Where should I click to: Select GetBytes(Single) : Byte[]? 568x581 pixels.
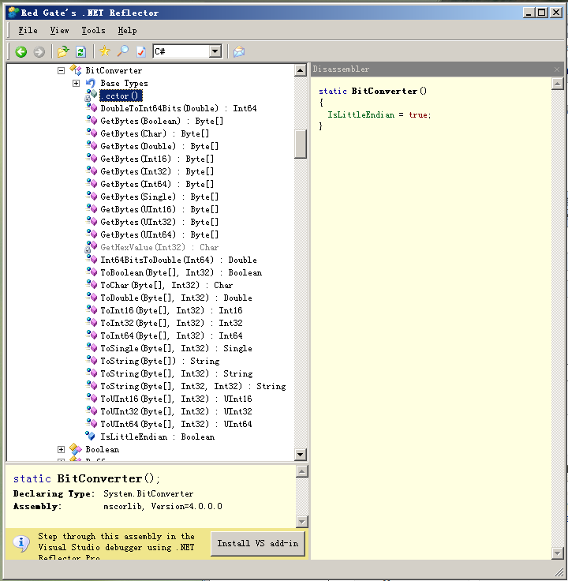pos(159,197)
